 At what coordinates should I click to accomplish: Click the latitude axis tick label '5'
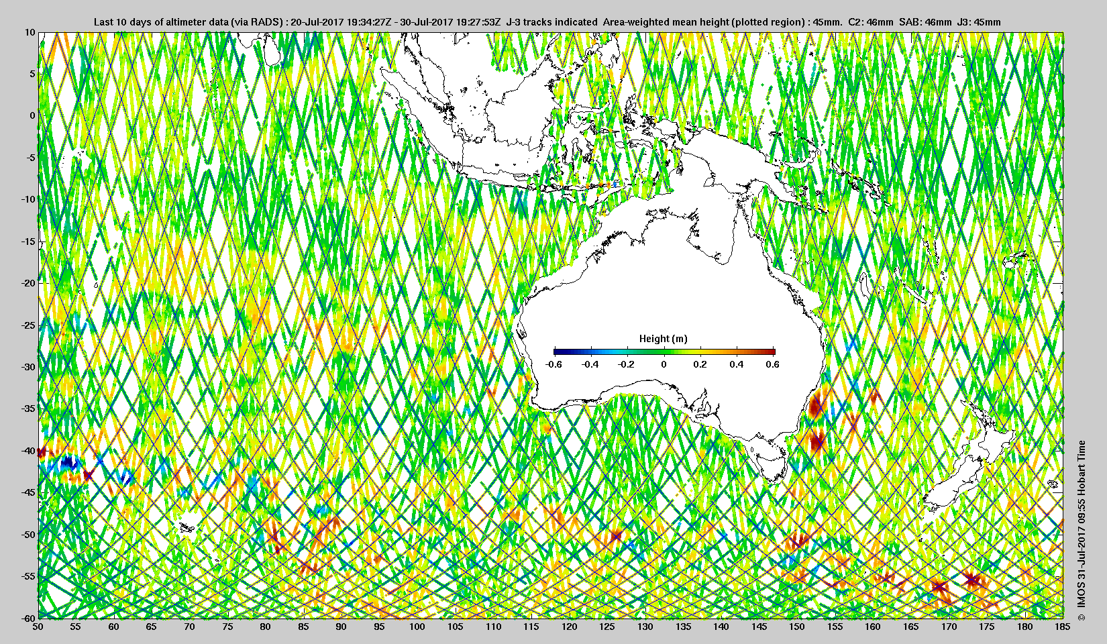pyautogui.click(x=32, y=74)
